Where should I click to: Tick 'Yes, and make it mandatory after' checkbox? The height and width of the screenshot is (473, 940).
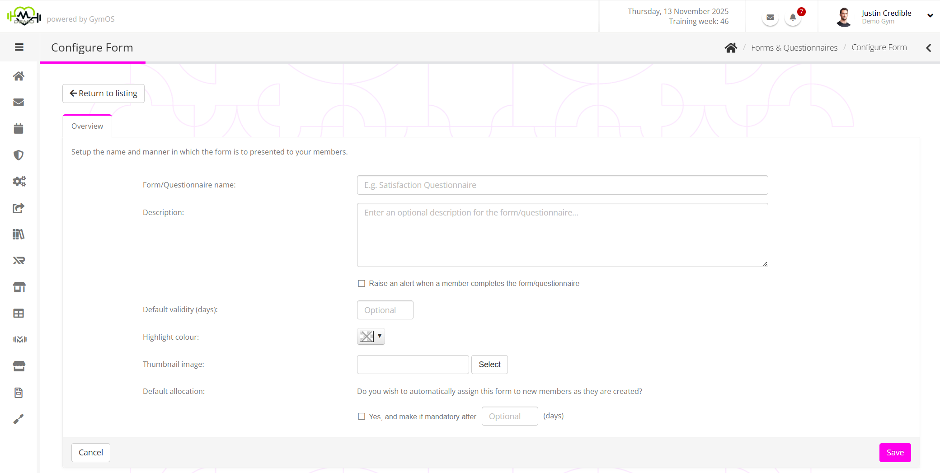[x=362, y=417]
